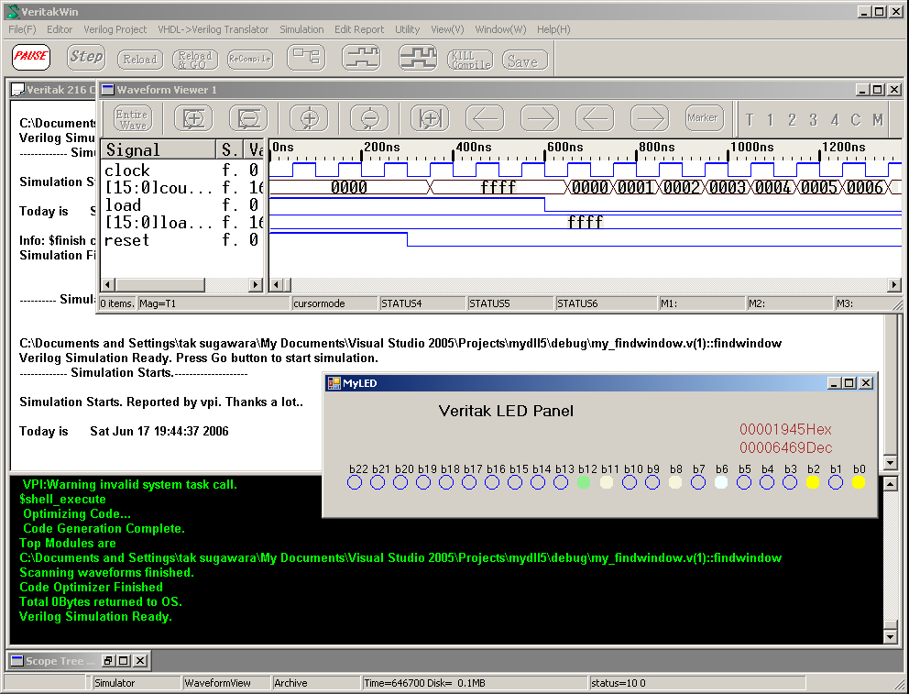Click the waveform pane scrollbar left arrow

point(277,285)
